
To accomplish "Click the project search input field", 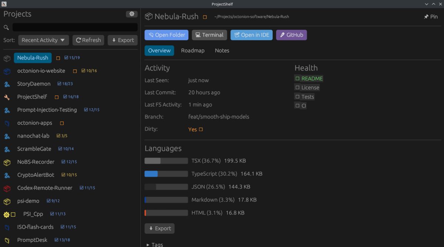I will click(x=75, y=27).
